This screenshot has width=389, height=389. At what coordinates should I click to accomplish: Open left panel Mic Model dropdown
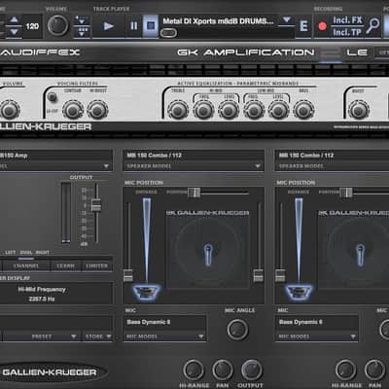click(165, 336)
